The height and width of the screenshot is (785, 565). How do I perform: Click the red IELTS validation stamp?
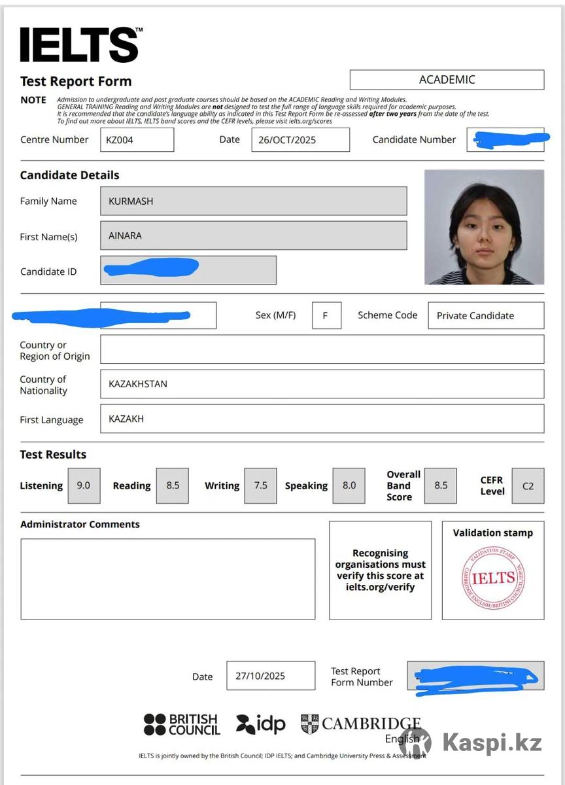492,578
